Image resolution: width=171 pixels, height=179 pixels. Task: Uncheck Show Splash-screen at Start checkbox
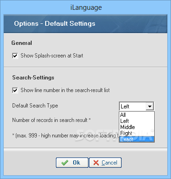click(x=15, y=56)
